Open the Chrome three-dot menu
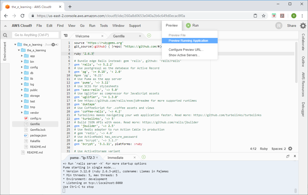This screenshot has height=195, width=308. pyautogui.click(x=302, y=16)
